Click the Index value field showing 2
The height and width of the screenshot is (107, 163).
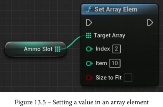(x=117, y=49)
